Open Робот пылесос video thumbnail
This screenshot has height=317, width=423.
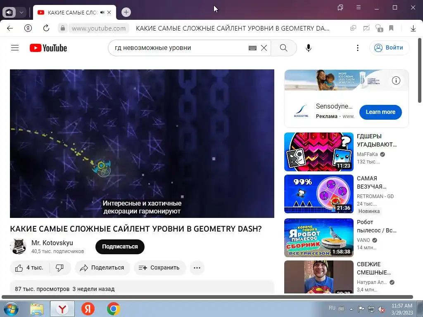click(319, 238)
